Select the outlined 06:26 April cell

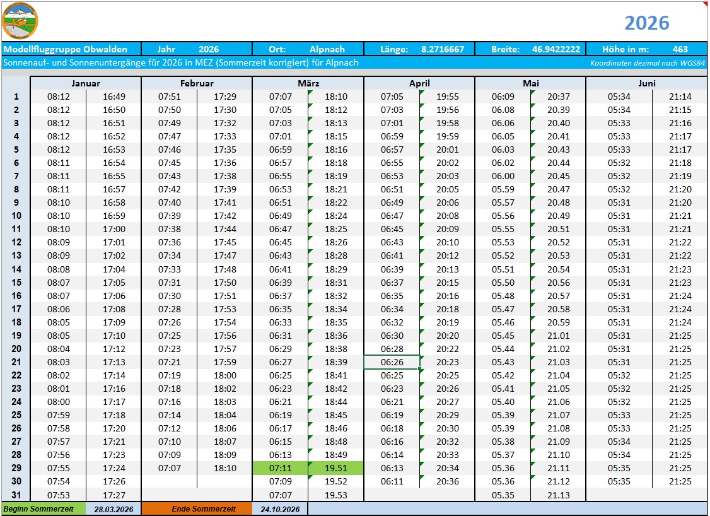point(392,362)
